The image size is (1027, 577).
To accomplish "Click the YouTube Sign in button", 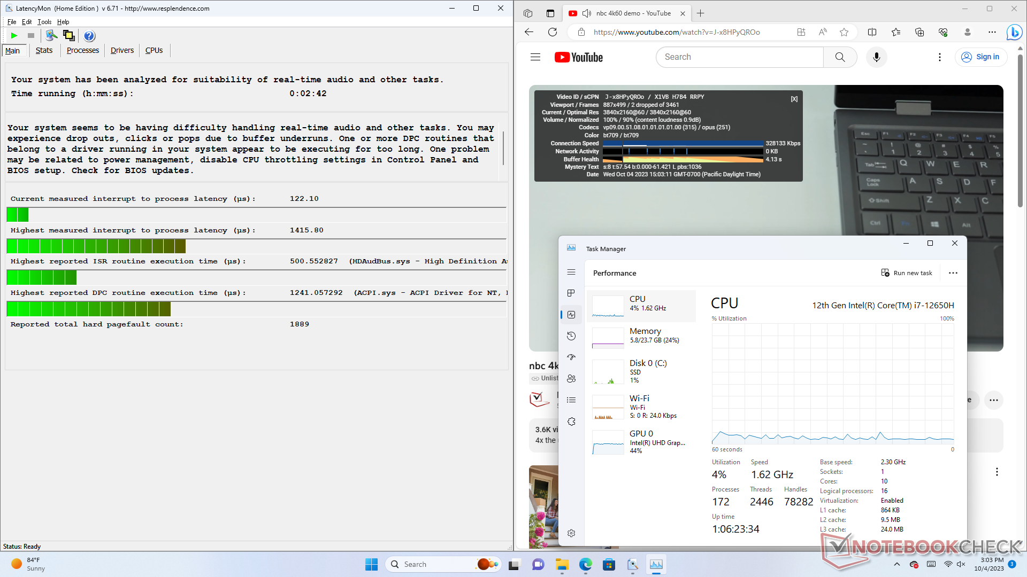I will tap(980, 57).
